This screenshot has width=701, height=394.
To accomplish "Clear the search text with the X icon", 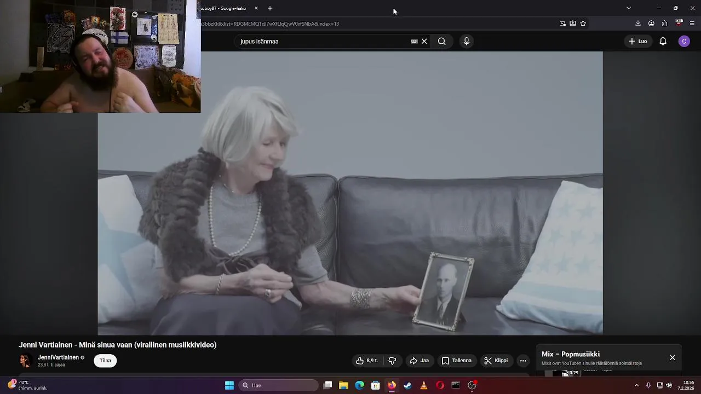I will (424, 41).
